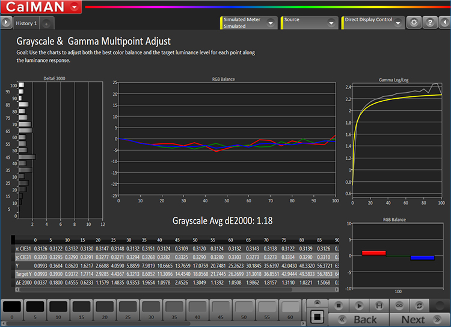The image size is (451, 327).
Task: Open the Simulated Meter dropdown
Action: pyautogui.click(x=271, y=23)
